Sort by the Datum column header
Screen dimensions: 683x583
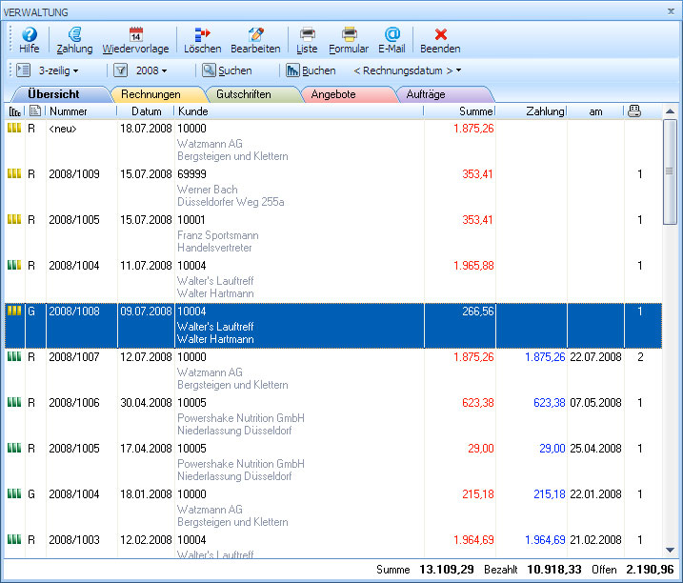click(x=146, y=111)
